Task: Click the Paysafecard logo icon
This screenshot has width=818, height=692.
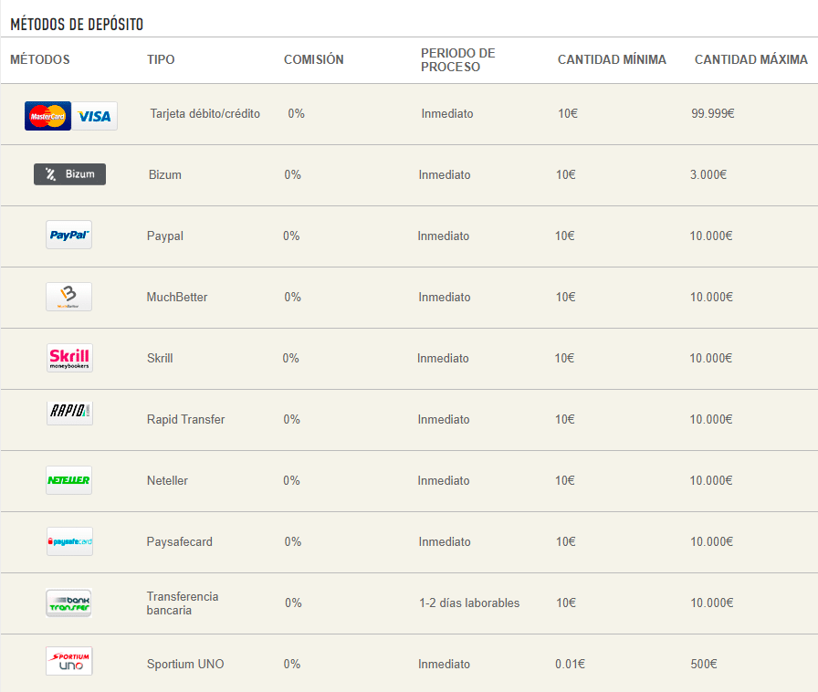Action: [69, 541]
